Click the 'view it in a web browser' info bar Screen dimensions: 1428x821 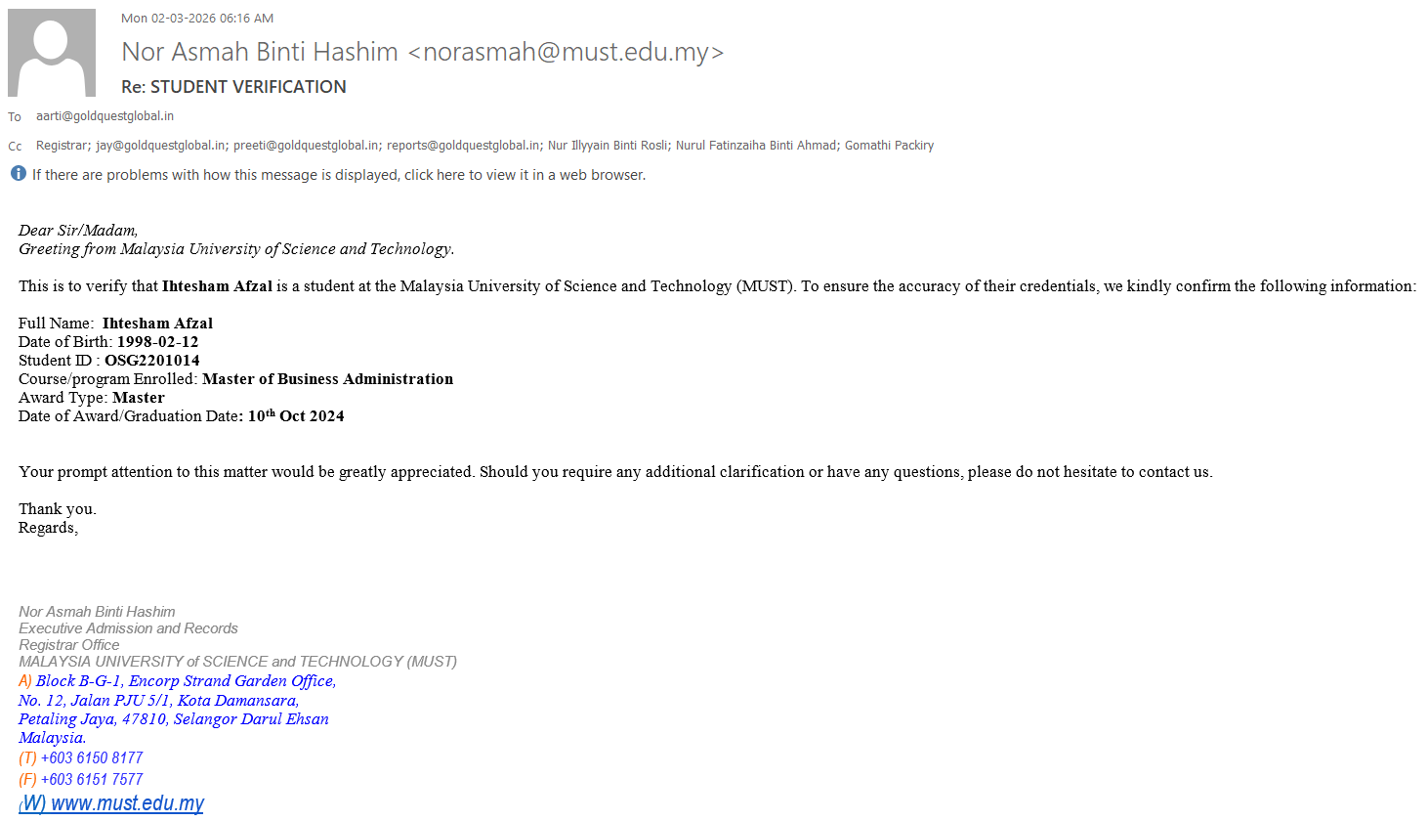(338, 175)
